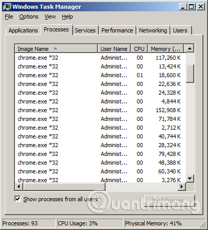208x230 pixels.
Task: Select the chrome.exe row using 13,424 K
Action: [100, 66]
